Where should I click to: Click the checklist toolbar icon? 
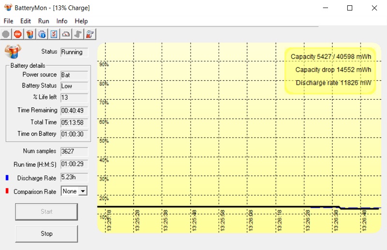[x=54, y=34]
